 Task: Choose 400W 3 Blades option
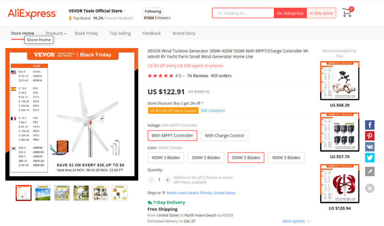click(166, 158)
